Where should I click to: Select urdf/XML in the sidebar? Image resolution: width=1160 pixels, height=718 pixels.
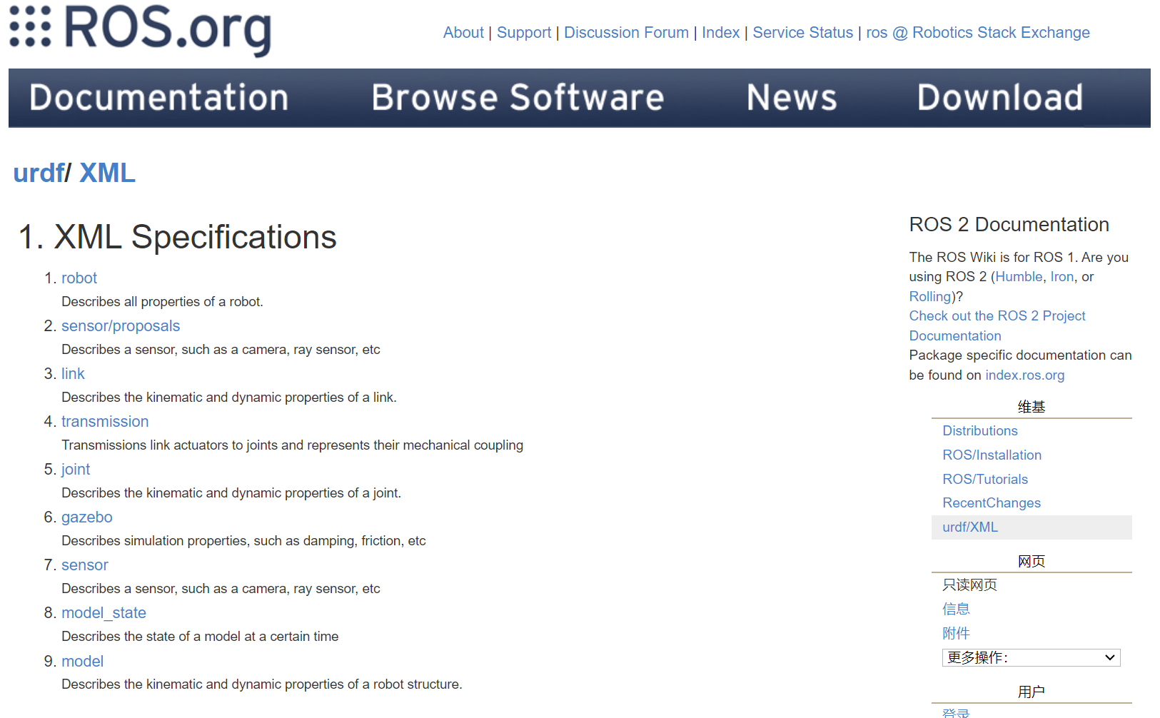tap(970, 527)
